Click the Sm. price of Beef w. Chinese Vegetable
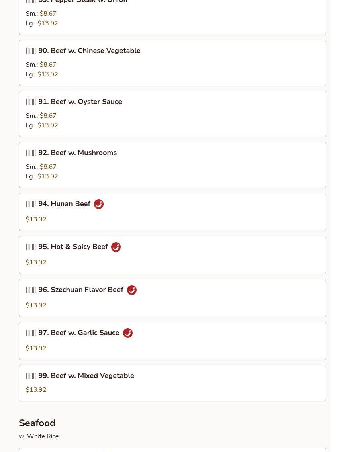This screenshot has height=452, width=339. pyautogui.click(x=48, y=65)
